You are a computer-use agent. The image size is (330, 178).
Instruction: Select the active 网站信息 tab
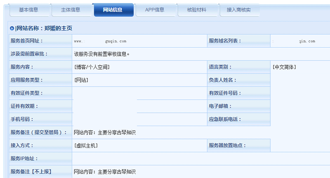pos(113,9)
